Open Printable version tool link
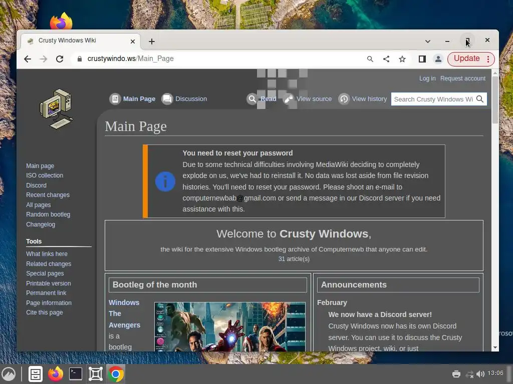 click(x=49, y=283)
